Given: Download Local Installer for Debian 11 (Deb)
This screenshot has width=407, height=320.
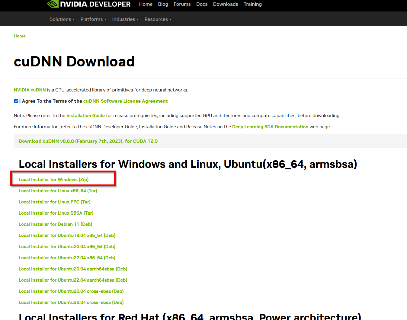Looking at the screenshot, I should (x=56, y=224).
